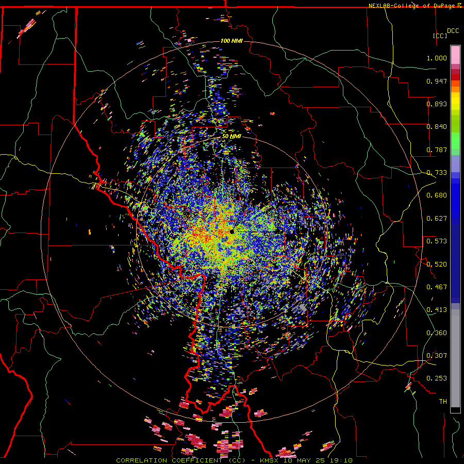Screen dimensions: 464x464
Task: Click the 100 NMI range ring label
Action: (x=231, y=41)
